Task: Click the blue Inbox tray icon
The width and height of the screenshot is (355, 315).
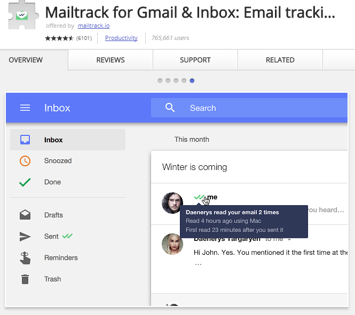Action: pyautogui.click(x=25, y=140)
